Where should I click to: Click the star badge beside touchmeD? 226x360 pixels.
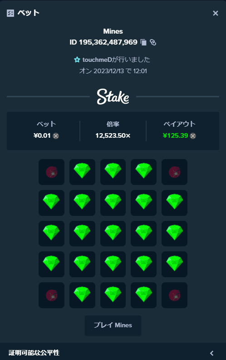point(77,60)
